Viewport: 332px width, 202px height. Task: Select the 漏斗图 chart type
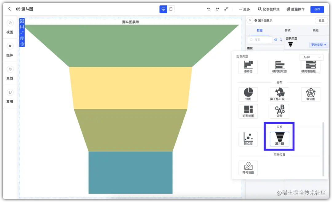[x=279, y=139]
